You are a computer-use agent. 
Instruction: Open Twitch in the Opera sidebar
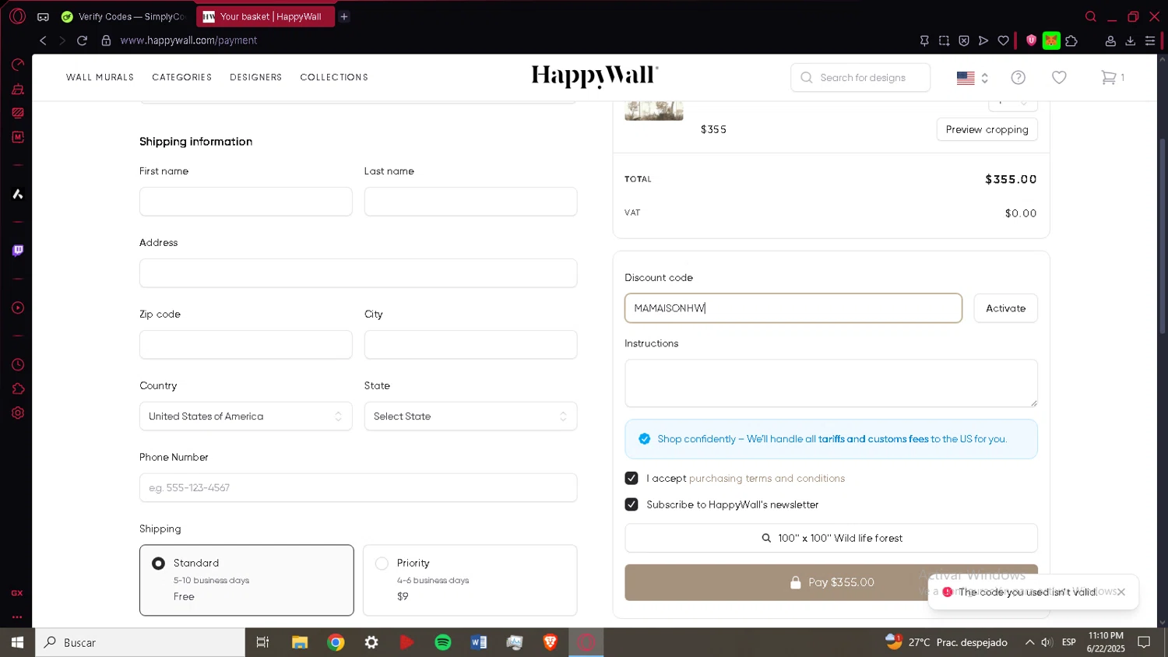click(x=17, y=250)
